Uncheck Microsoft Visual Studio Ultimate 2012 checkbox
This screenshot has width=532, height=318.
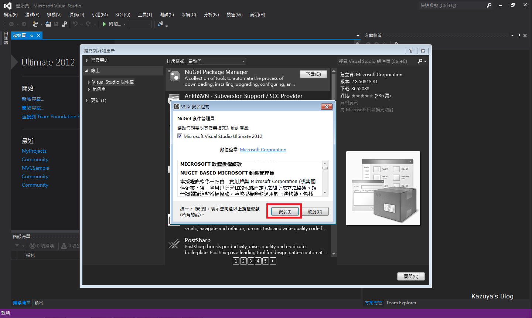click(180, 136)
